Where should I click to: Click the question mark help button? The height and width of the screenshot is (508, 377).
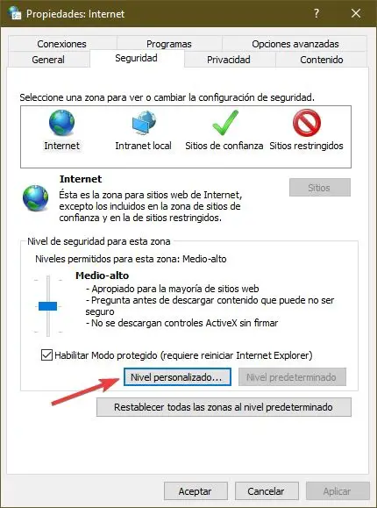(317, 13)
